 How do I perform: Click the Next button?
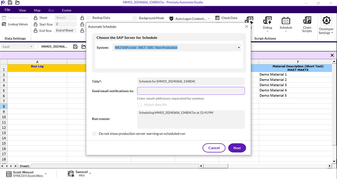[237, 148]
